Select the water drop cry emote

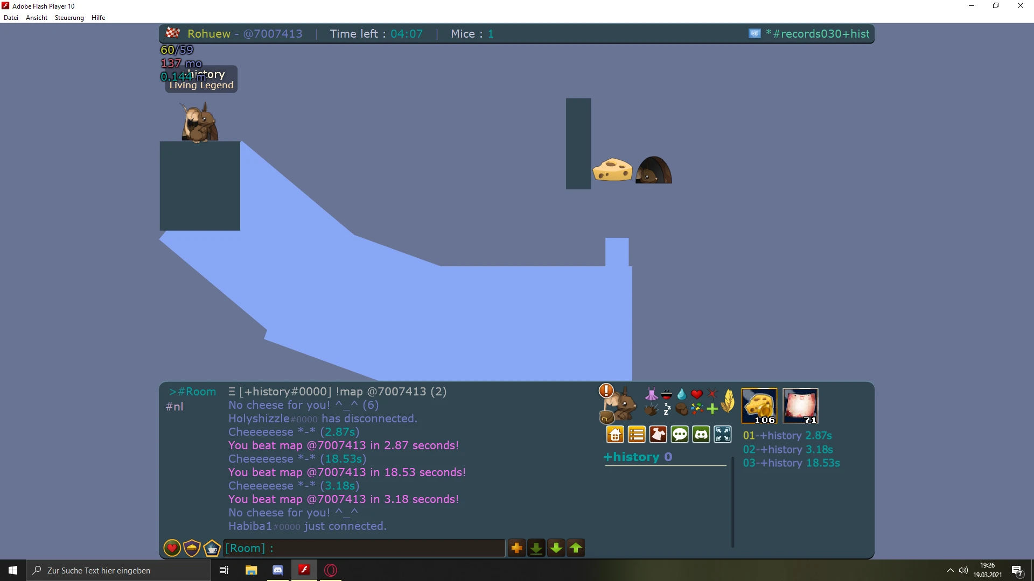tap(682, 394)
